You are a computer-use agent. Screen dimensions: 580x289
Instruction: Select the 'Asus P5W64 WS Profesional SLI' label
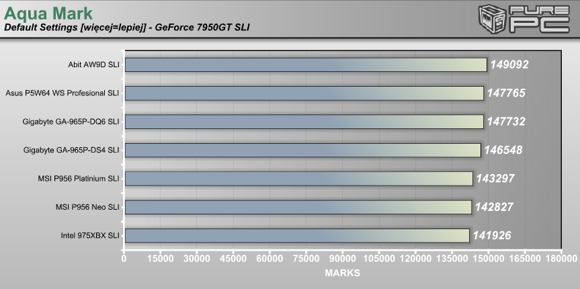[x=62, y=93]
